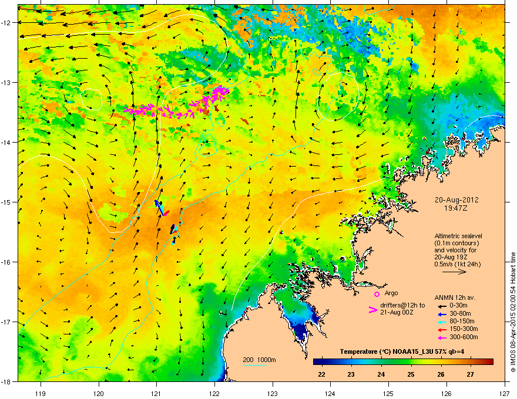Click the '21-Aug 00Z' drifter date text

tap(397, 312)
